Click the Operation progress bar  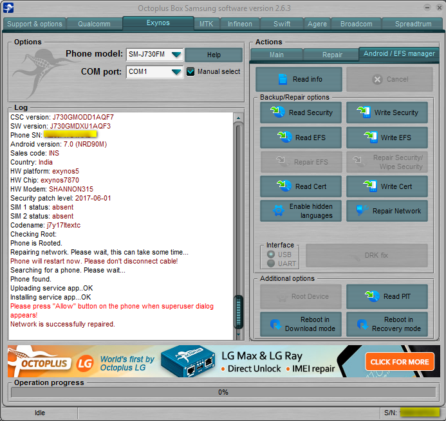point(223,392)
